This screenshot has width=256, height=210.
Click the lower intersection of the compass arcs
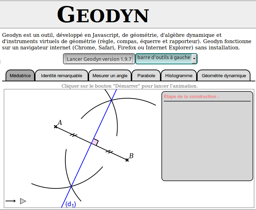71,187
